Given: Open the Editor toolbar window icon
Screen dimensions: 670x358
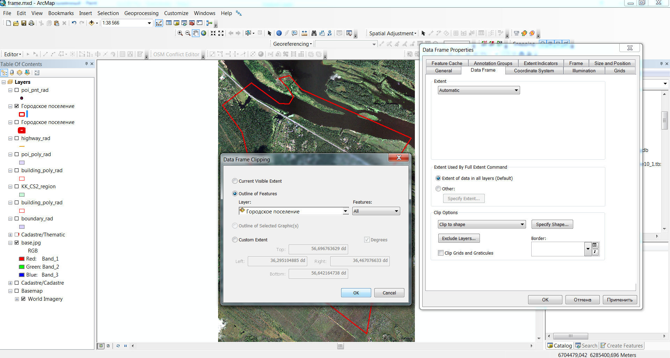Looking at the screenshot, I should (x=159, y=23).
